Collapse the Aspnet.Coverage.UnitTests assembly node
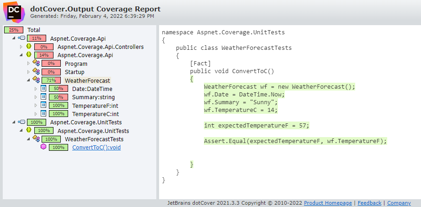 click(14, 122)
